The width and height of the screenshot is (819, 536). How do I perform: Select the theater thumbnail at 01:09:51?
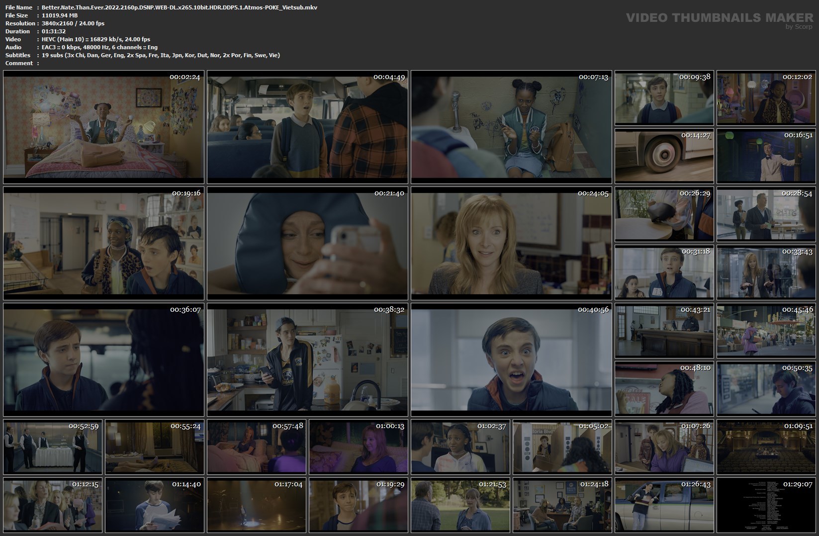pyautogui.click(x=766, y=447)
